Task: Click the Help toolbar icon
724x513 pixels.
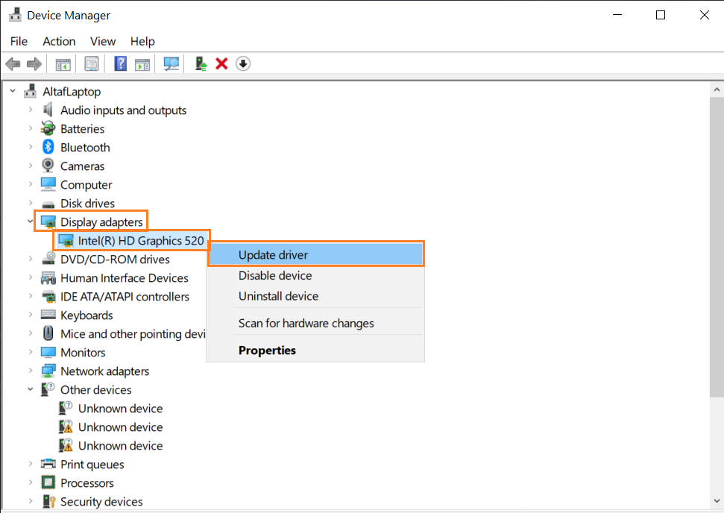Action: [x=120, y=63]
